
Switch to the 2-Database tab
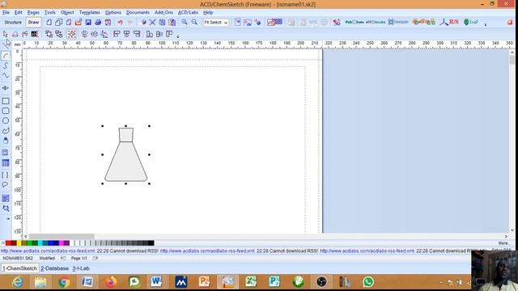point(55,268)
